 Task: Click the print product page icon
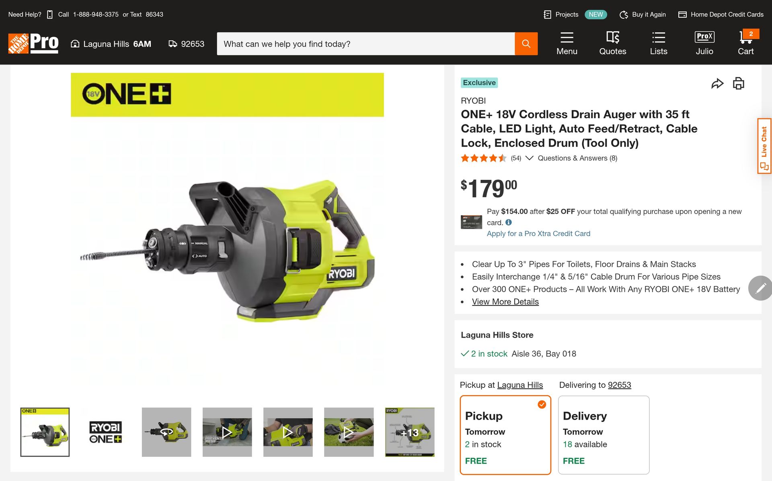pyautogui.click(x=738, y=84)
